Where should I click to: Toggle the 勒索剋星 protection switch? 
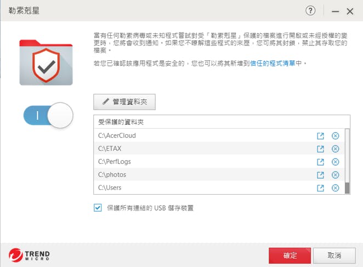coord(48,116)
